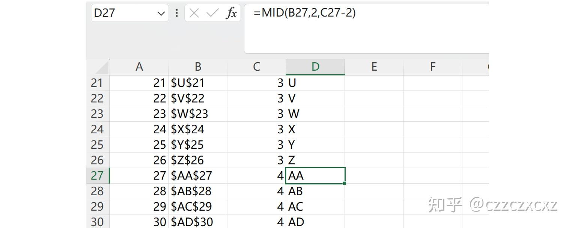The image size is (572, 228).
Task: Select column A header
Action: [139, 66]
